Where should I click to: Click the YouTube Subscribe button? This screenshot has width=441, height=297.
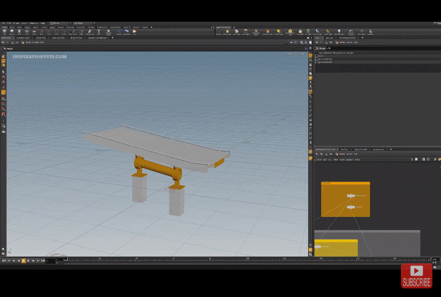(416, 276)
